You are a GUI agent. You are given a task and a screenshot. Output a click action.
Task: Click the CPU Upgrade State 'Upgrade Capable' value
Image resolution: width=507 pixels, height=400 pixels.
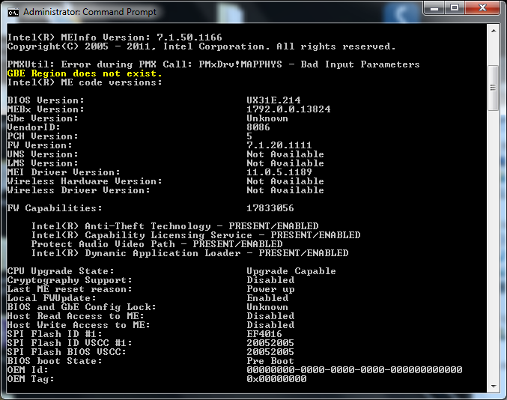click(x=291, y=271)
